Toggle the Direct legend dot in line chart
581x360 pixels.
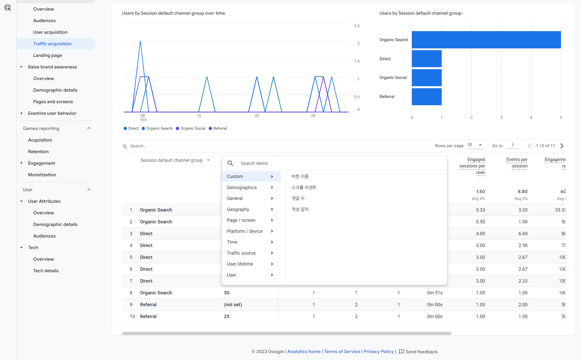125,128
